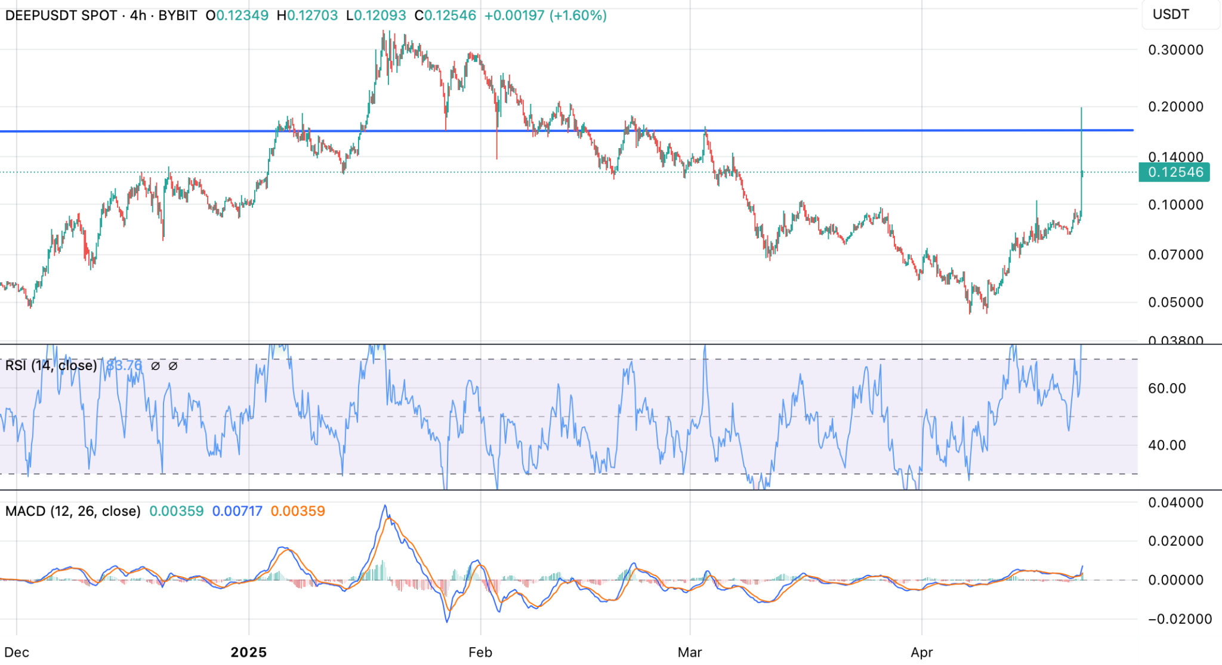Click the RSI value 83.76
Image resolution: width=1222 pixels, height=665 pixels.
124,365
